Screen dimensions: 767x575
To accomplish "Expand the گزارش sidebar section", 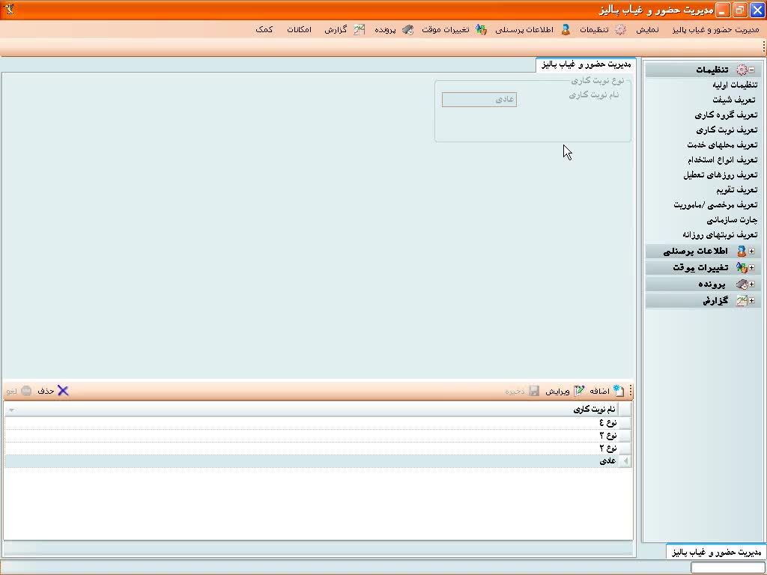I will 751,301.
